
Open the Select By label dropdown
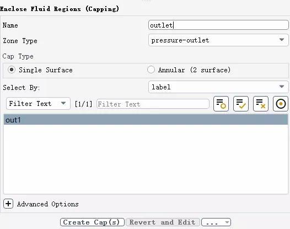(218, 87)
